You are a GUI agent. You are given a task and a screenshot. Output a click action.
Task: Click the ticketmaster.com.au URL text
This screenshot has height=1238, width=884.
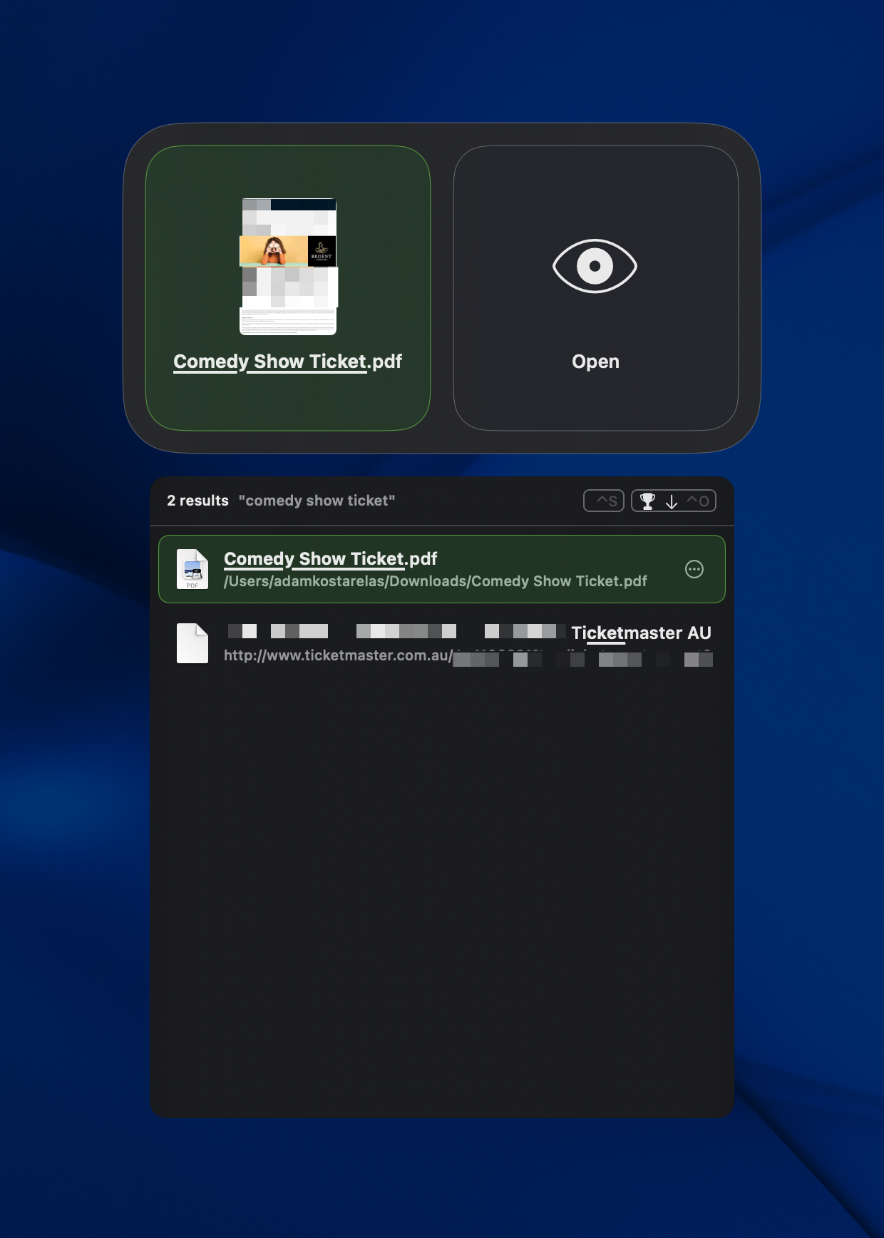[337, 655]
